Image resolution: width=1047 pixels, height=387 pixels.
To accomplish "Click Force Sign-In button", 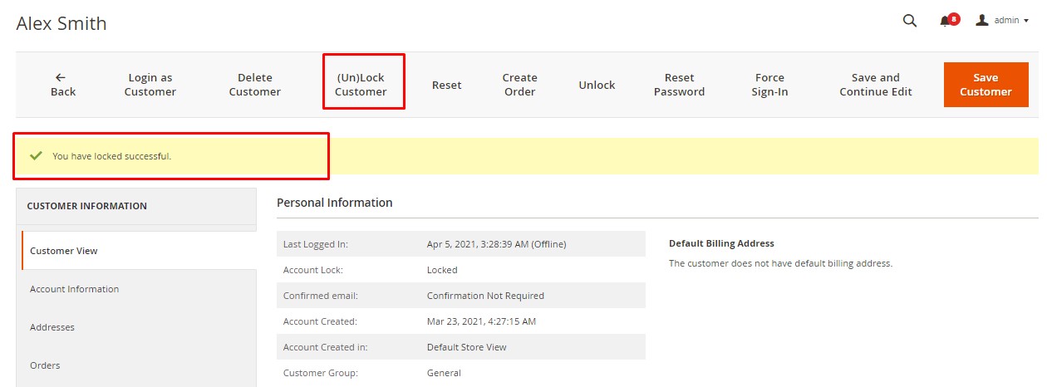I will click(769, 85).
